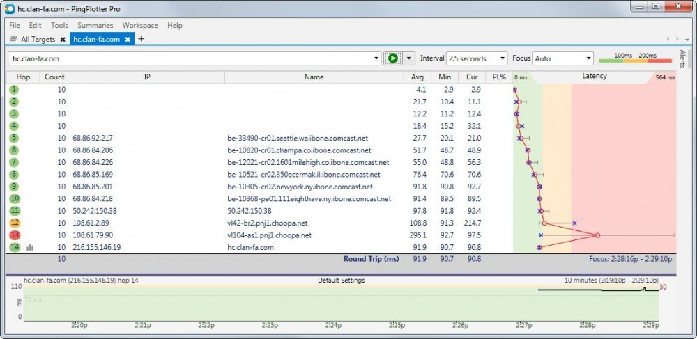Viewport: 697px width, 339px height.
Task: Sort by the Hop column header
Action: coord(23,77)
